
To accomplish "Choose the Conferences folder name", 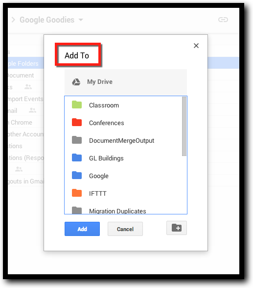I will [107, 123].
